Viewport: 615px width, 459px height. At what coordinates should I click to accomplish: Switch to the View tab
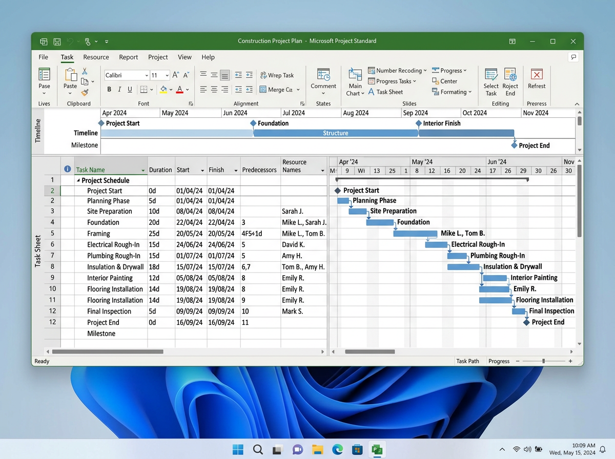click(x=184, y=57)
